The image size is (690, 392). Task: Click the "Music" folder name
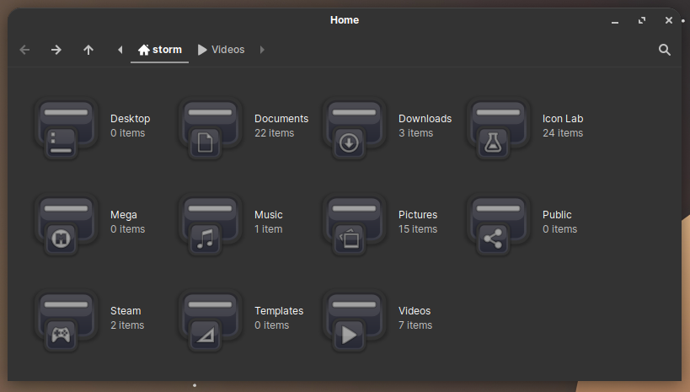click(269, 215)
